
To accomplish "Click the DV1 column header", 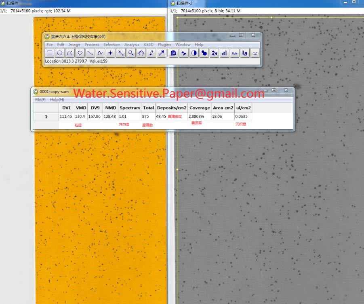I will 66,108.
